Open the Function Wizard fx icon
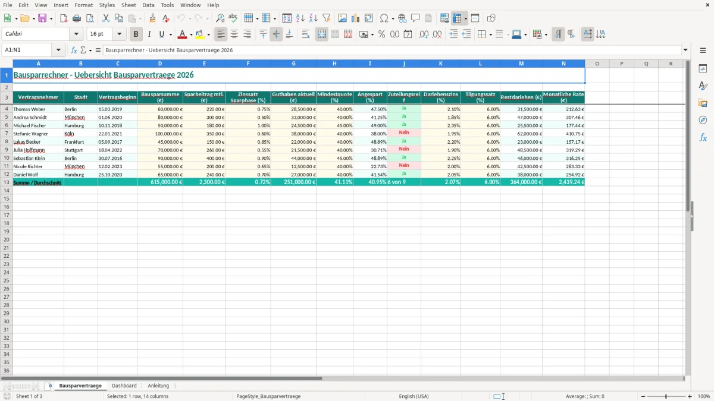This screenshot has width=714, height=401. coord(74,50)
